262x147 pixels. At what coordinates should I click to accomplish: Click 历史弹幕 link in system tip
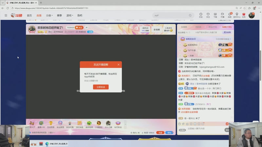click(205, 76)
